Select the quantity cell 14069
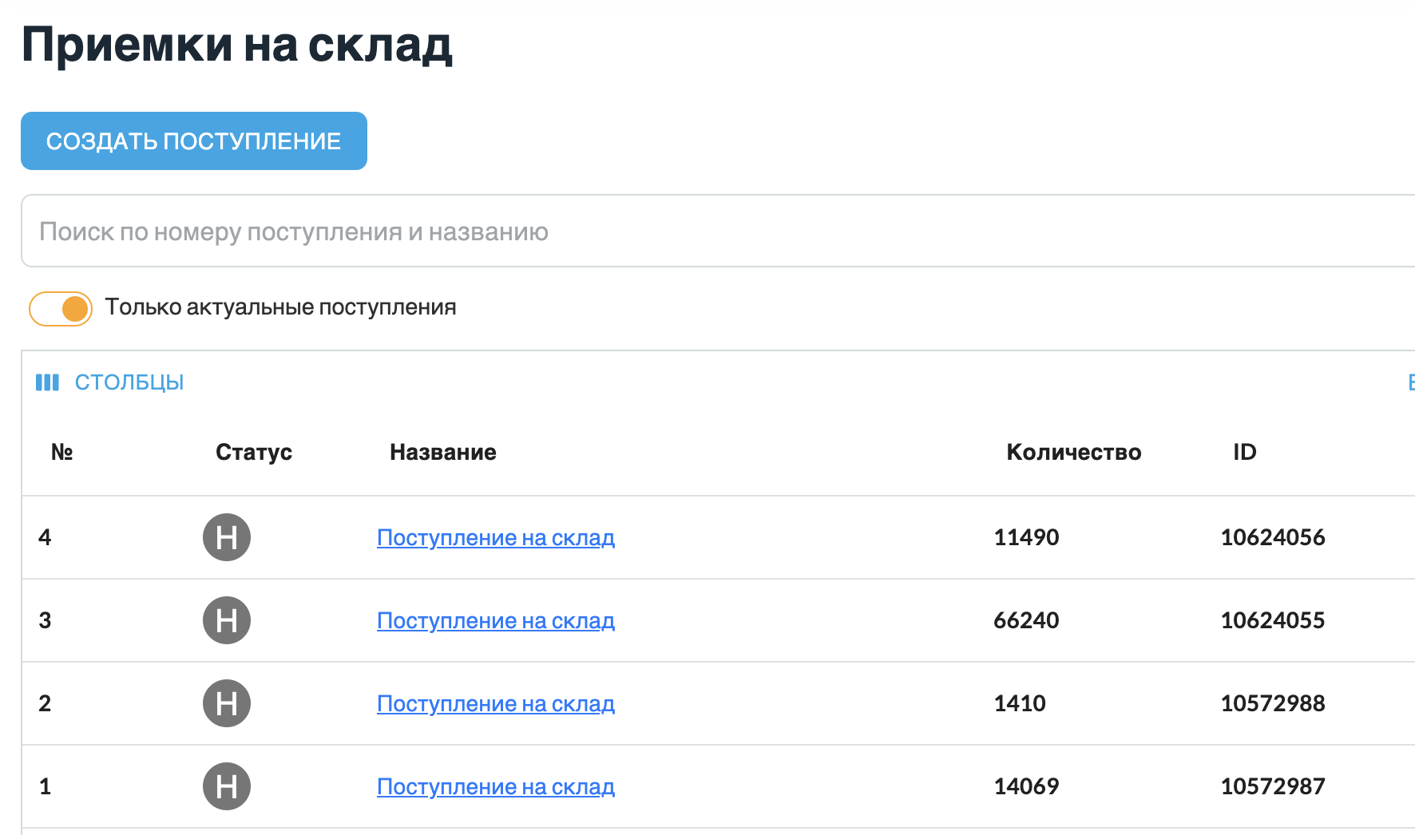The width and height of the screenshot is (1415, 835). tap(1026, 786)
